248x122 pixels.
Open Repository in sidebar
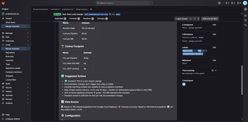click(x=15, y=53)
